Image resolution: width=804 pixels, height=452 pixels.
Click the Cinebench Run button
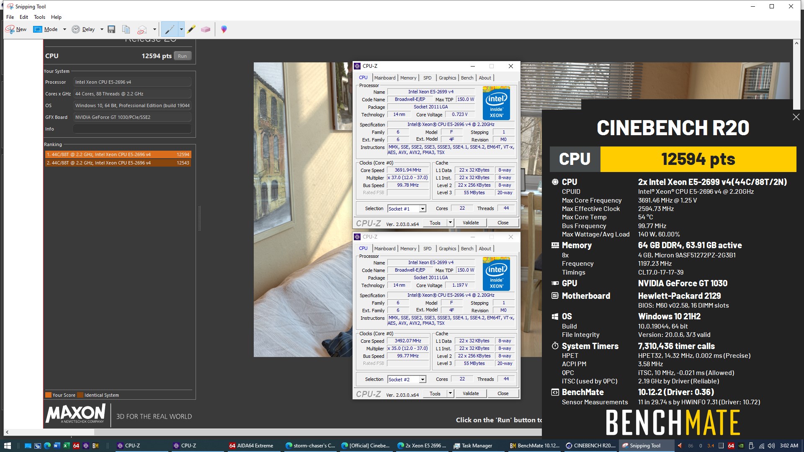[x=183, y=56]
